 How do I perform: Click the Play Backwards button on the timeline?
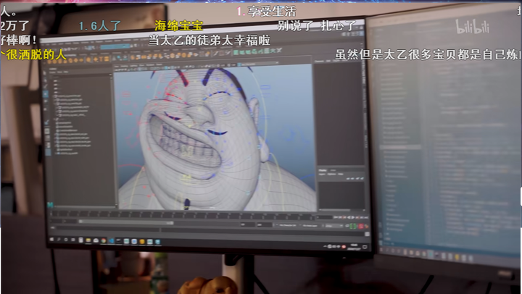point(349,217)
